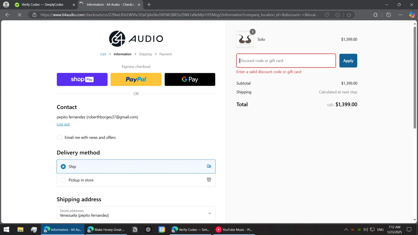Switch to Make Honey Great taskbar window
The width and height of the screenshot is (418, 235).
pos(106,230)
